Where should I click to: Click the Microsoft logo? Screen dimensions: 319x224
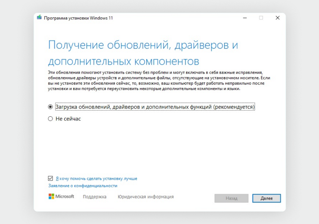coord(61,196)
